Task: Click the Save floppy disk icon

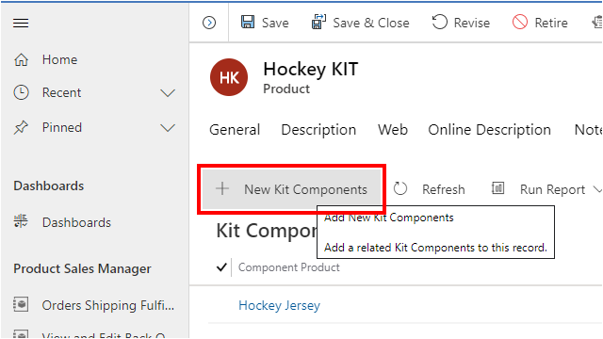Action: tap(248, 22)
